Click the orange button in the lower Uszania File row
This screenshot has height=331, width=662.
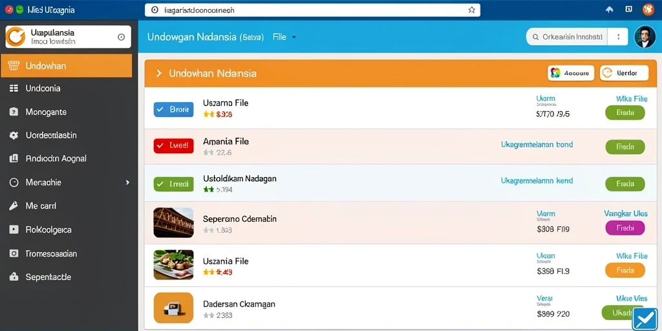[x=625, y=270]
